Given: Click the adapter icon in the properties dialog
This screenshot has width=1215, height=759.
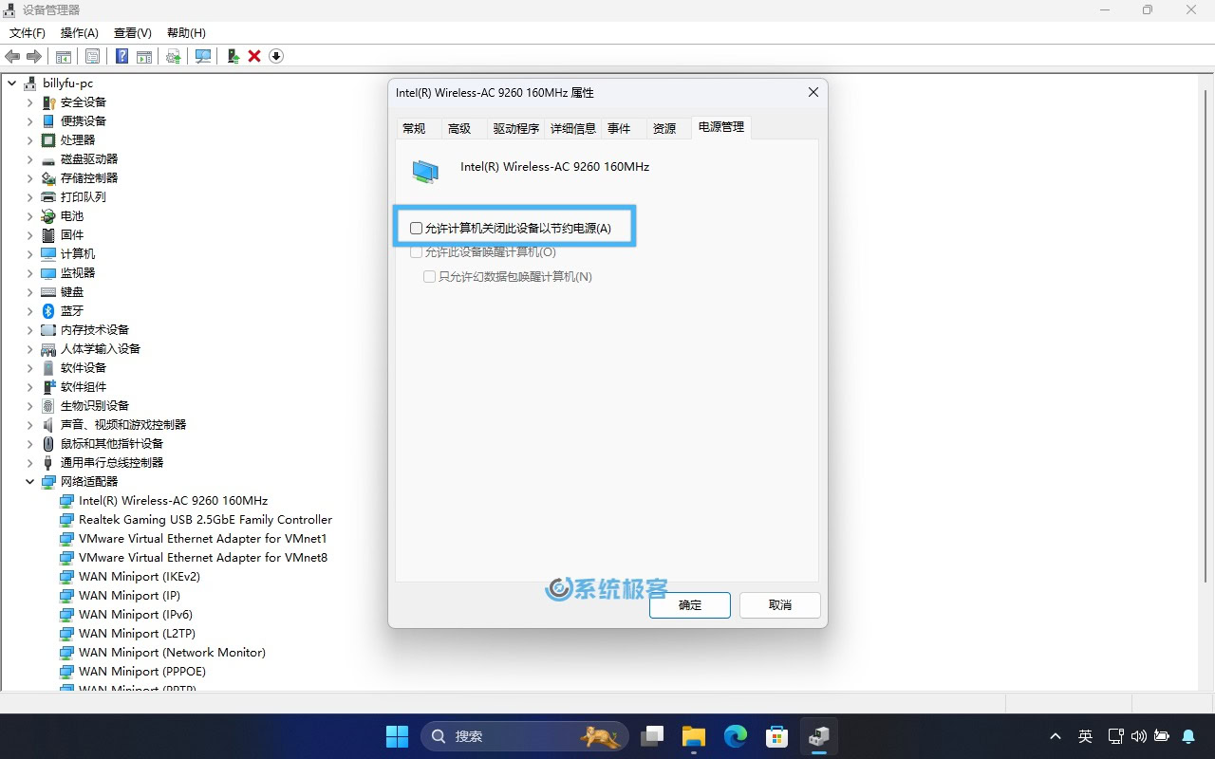Looking at the screenshot, I should point(425,171).
